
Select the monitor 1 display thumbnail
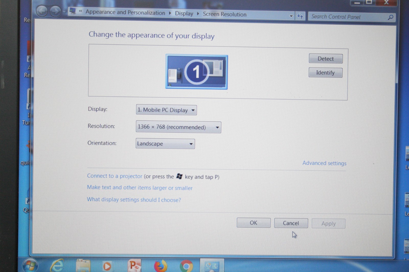197,72
